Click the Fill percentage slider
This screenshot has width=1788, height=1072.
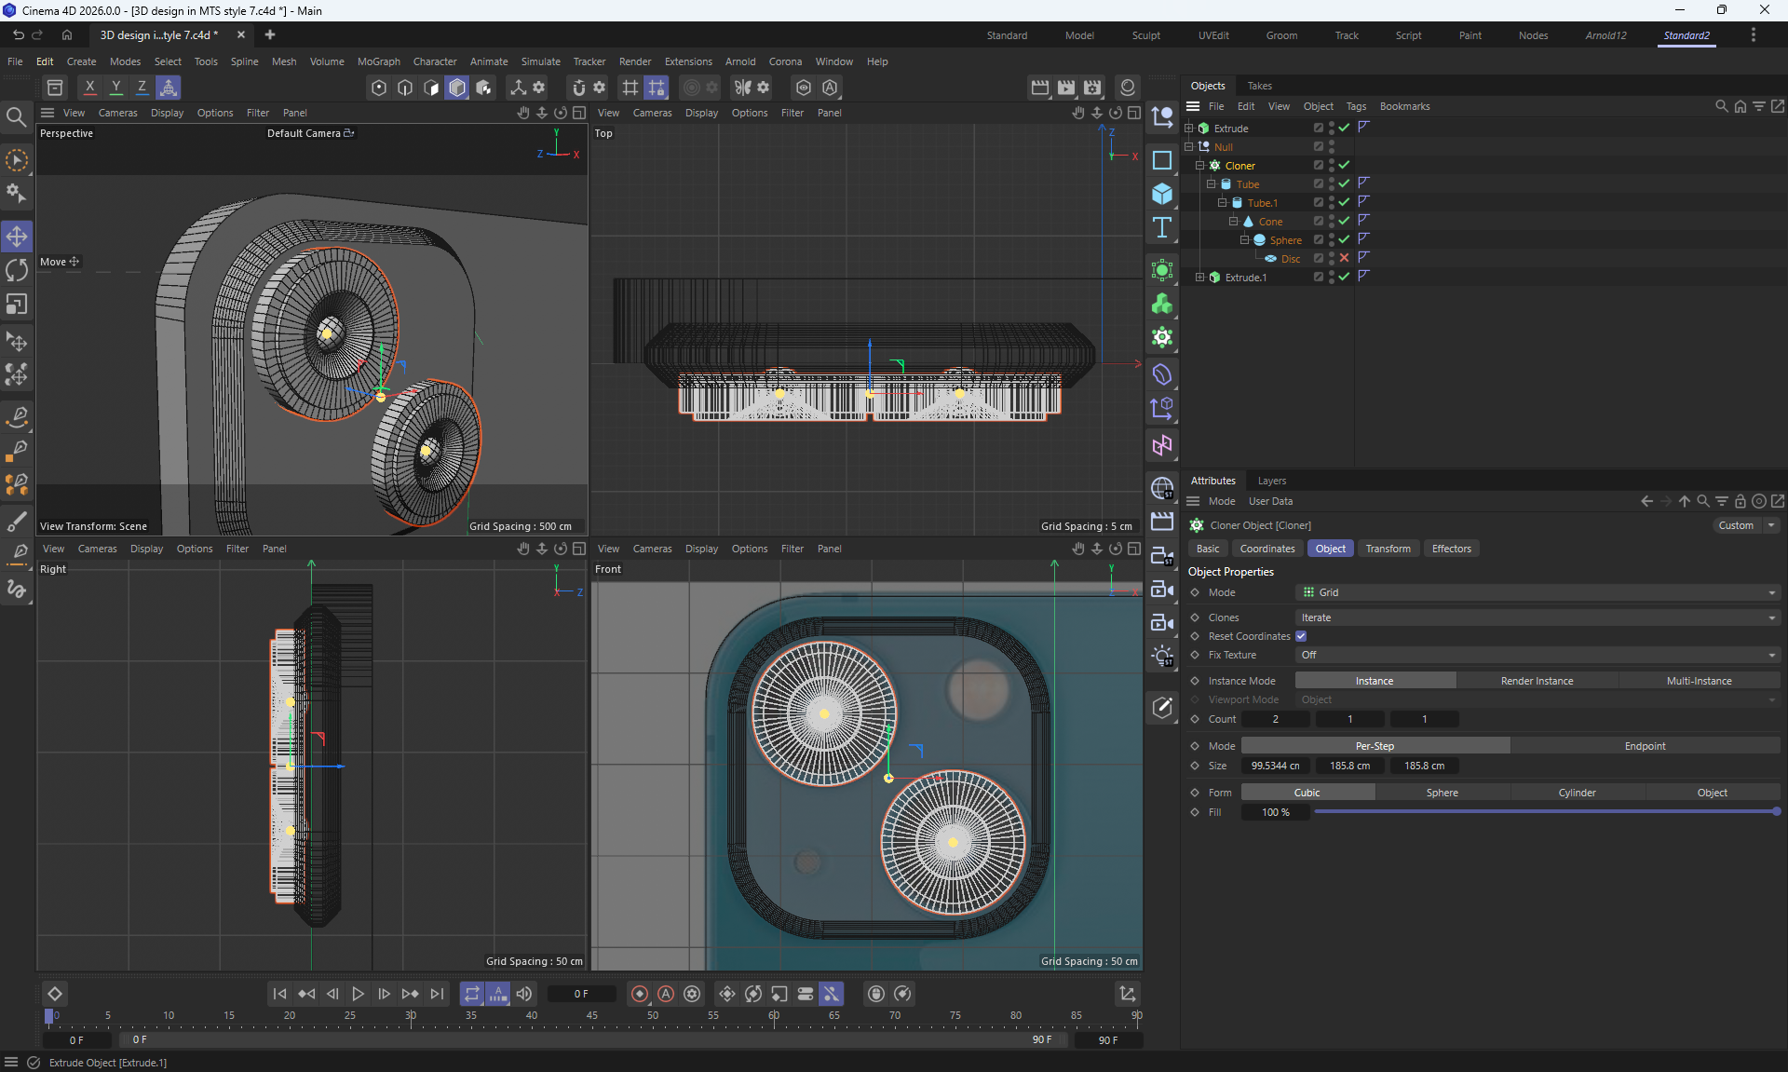pos(1546,812)
